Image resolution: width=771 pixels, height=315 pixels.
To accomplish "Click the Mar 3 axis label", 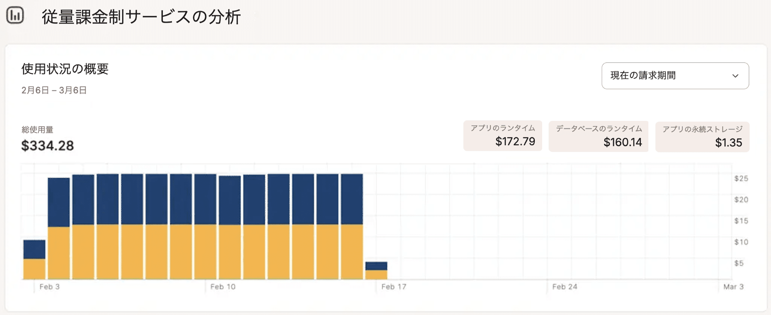I will tap(733, 287).
